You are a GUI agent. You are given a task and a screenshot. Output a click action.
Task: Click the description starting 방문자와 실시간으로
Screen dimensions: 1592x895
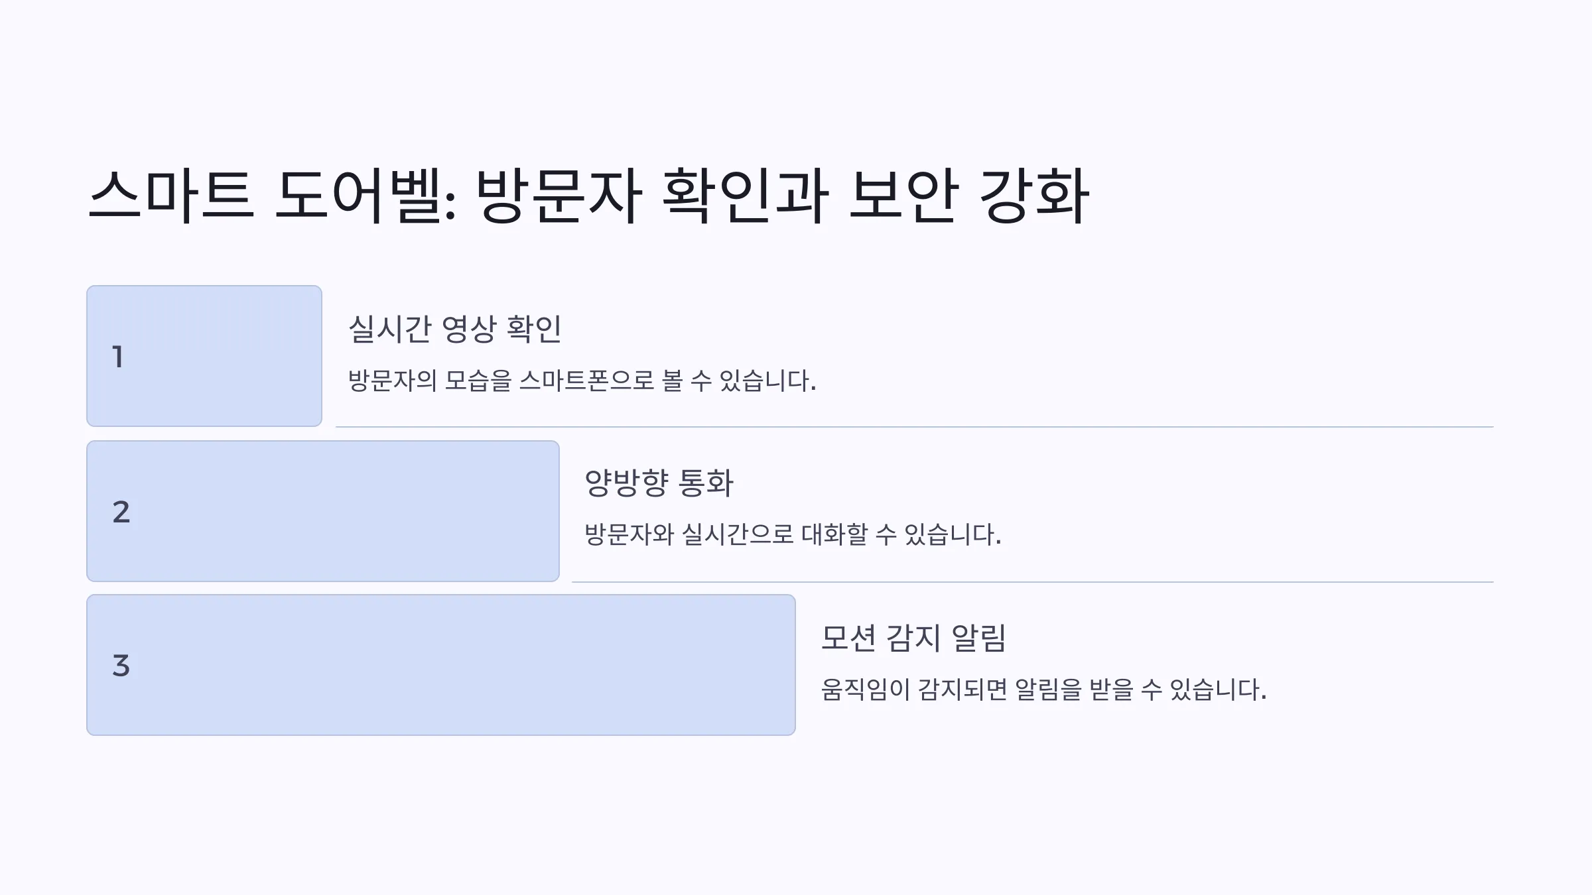pyautogui.click(x=793, y=534)
